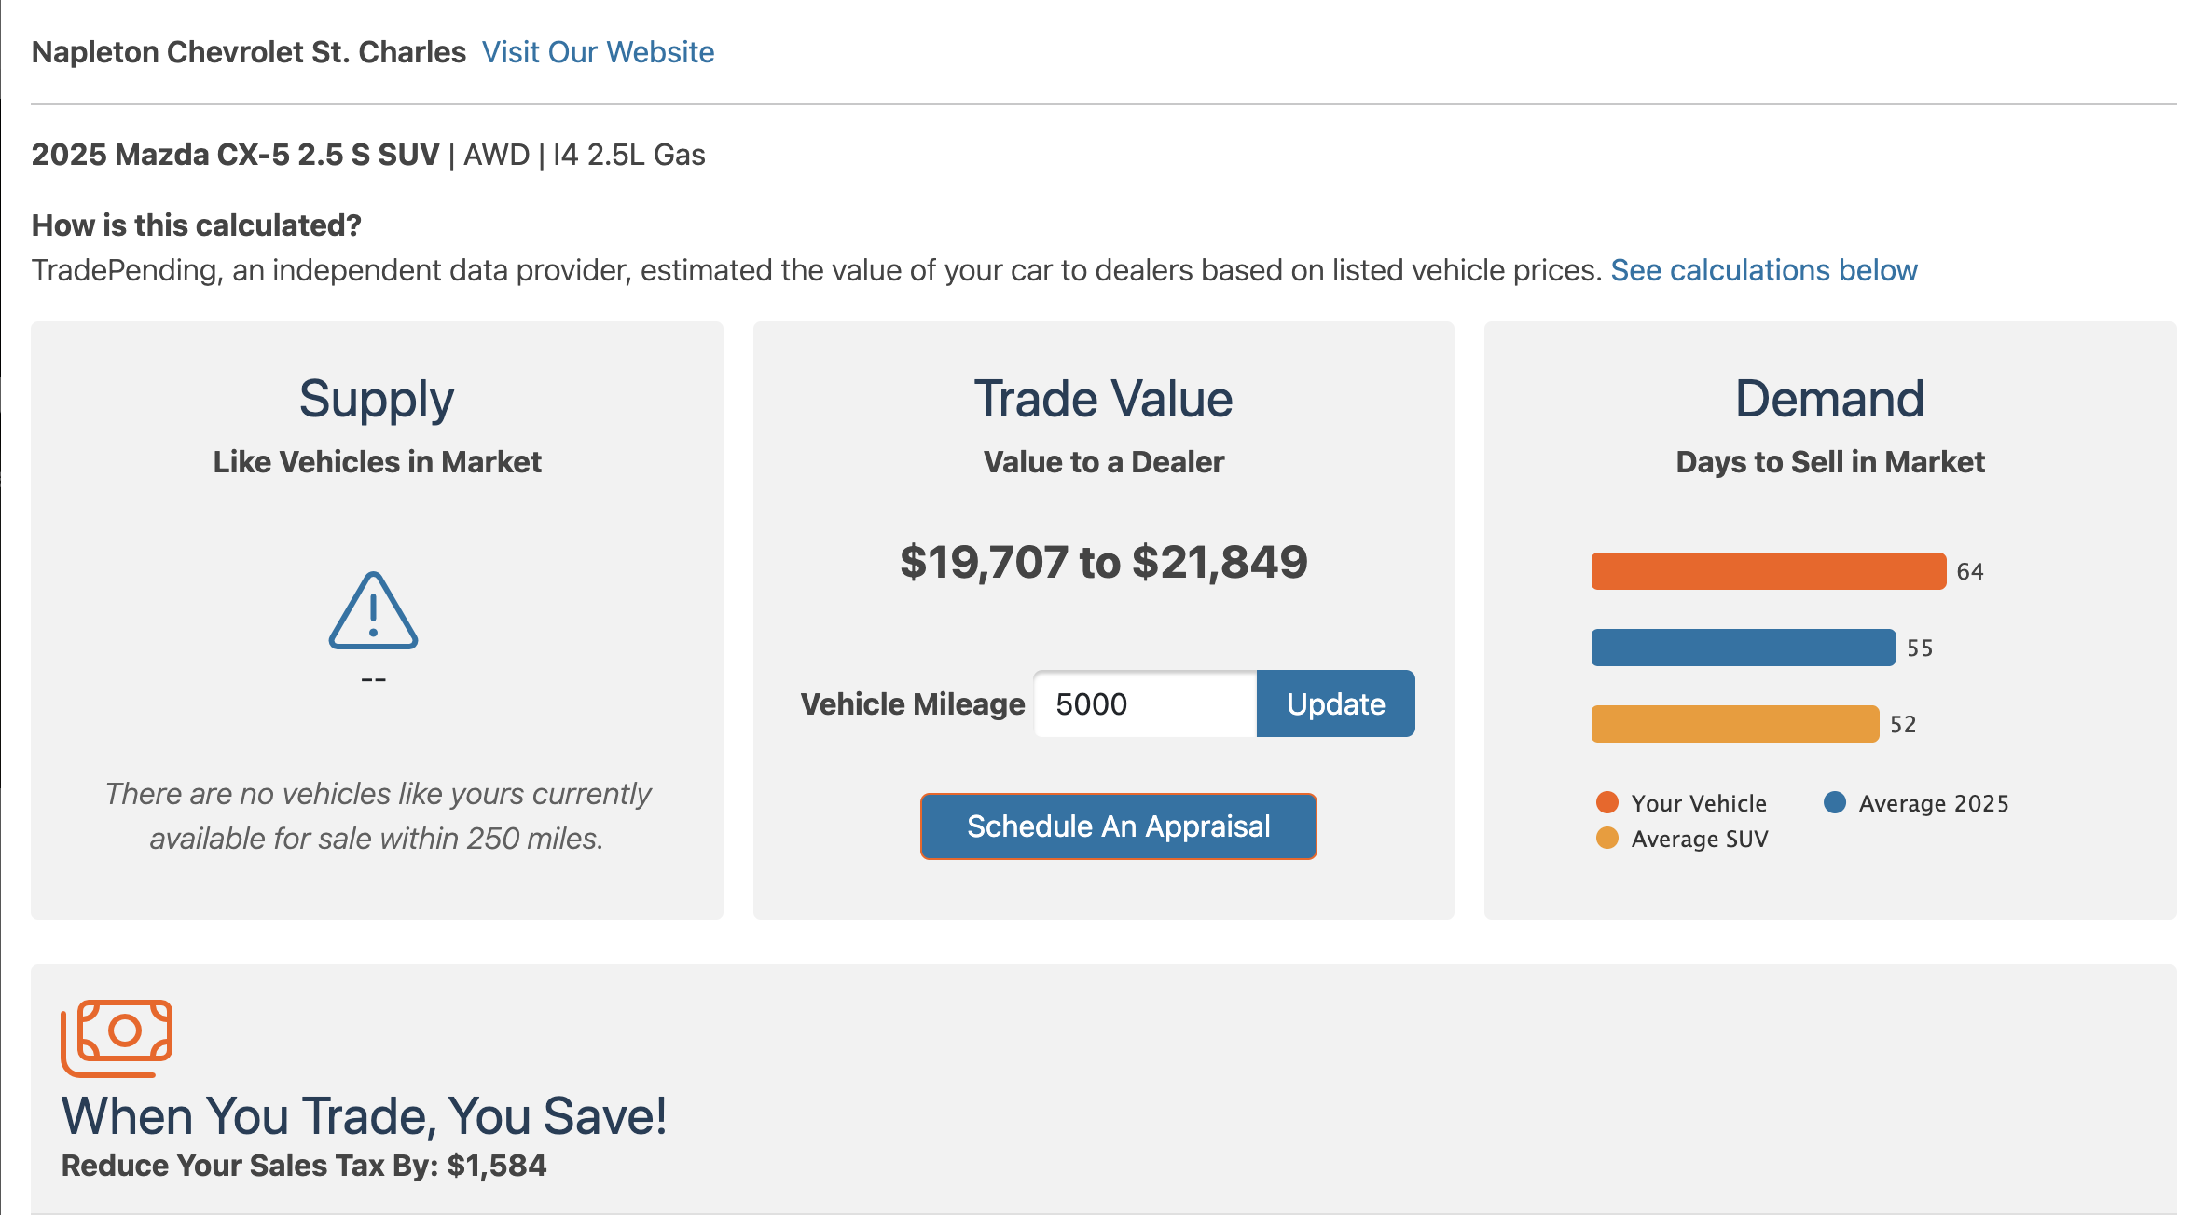Click the Schedule An Appraisal button
This screenshot has height=1215, width=2206.
point(1118,826)
